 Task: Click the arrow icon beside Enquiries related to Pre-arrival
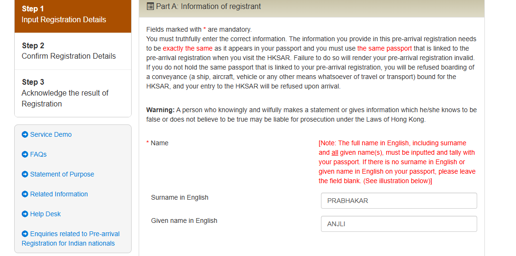(x=25, y=234)
